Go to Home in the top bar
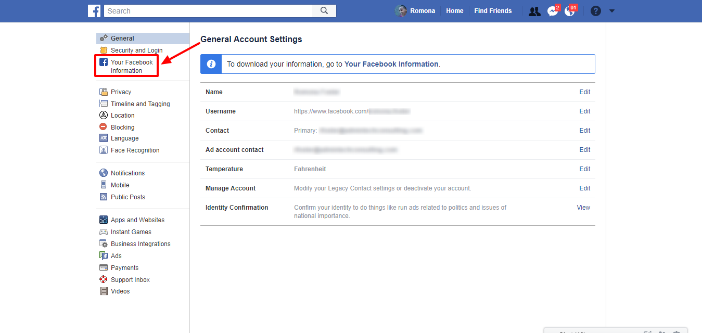Screen dimensions: 702x333 click(454, 11)
